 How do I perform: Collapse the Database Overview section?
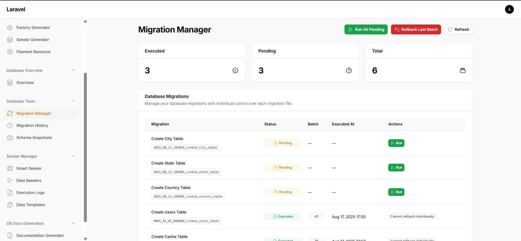click(73, 70)
